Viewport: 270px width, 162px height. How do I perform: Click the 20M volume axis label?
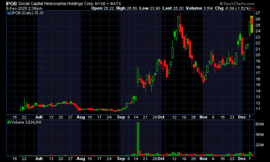260,145
